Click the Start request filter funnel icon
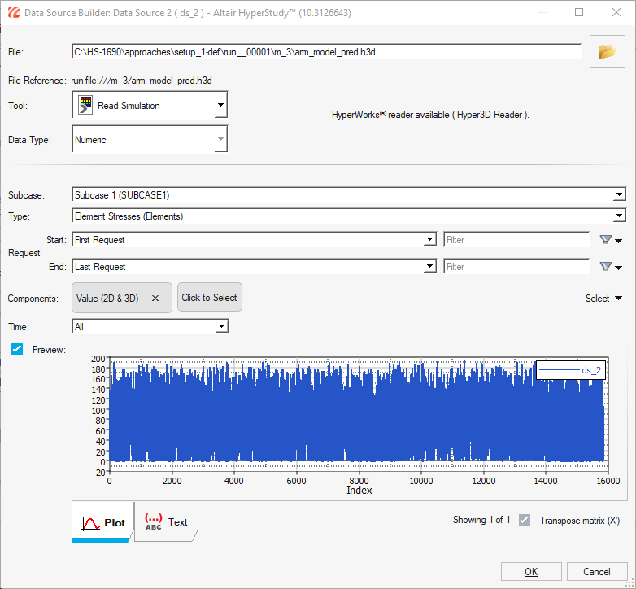This screenshot has height=589, width=636. (x=605, y=240)
